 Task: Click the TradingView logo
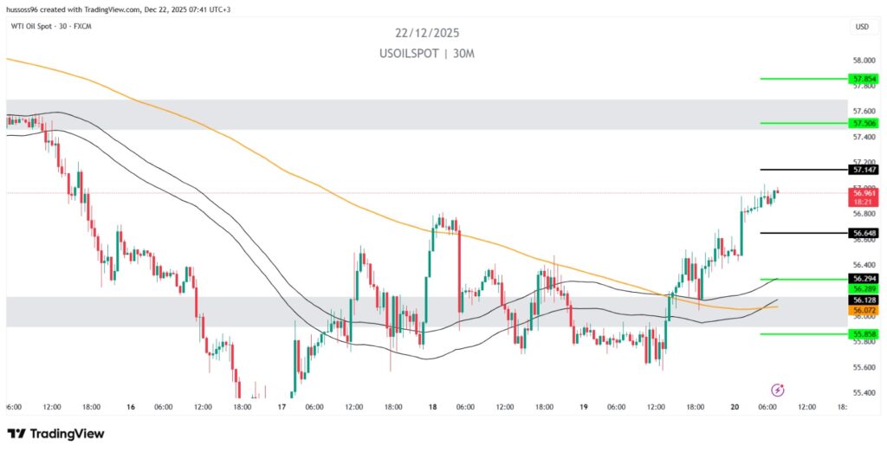pos(56,433)
